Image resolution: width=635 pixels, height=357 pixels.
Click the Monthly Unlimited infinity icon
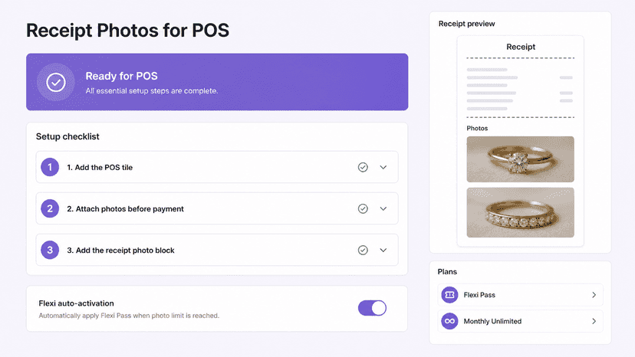[449, 321]
